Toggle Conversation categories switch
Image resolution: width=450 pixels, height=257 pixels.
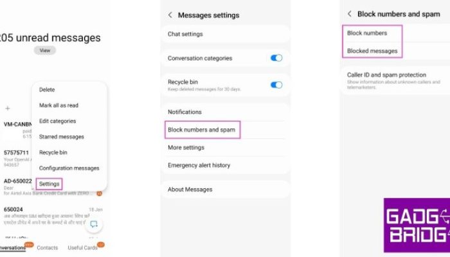[276, 58]
